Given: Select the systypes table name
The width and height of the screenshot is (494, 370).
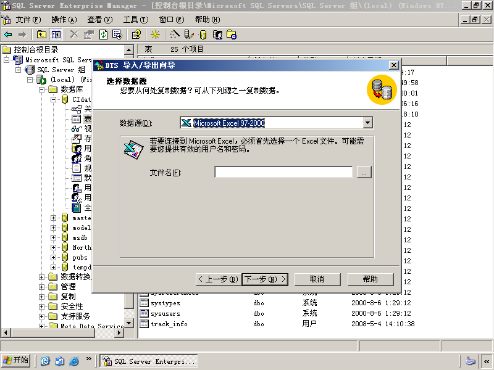Looking at the screenshot, I should (165, 303).
